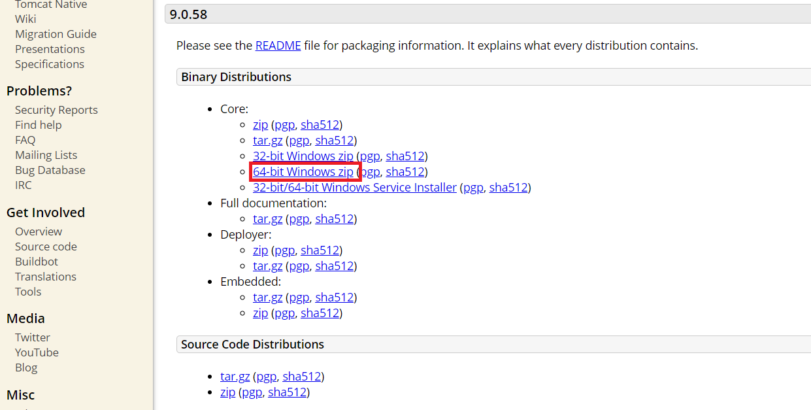Go to Specifications sidebar link
This screenshot has height=410, width=811.
[x=50, y=64]
